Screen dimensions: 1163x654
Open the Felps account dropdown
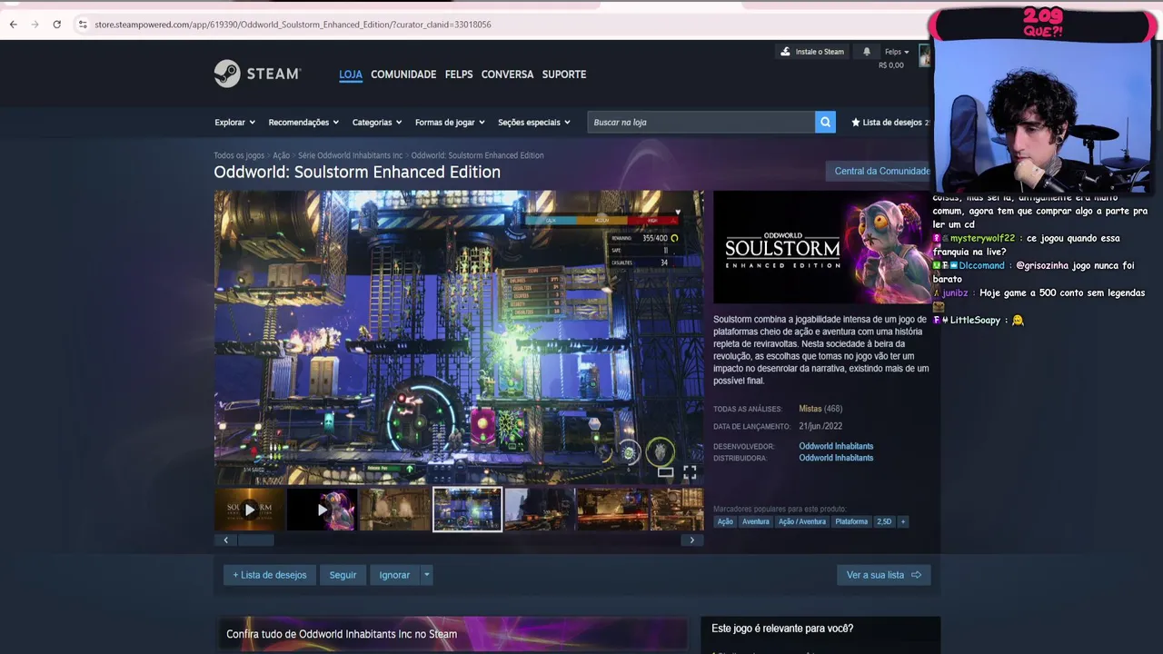(x=897, y=52)
